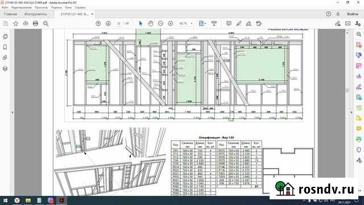Screen dimensions: 364x205
Task: Open Create PDF tool in right pane
Action: point(359,44)
